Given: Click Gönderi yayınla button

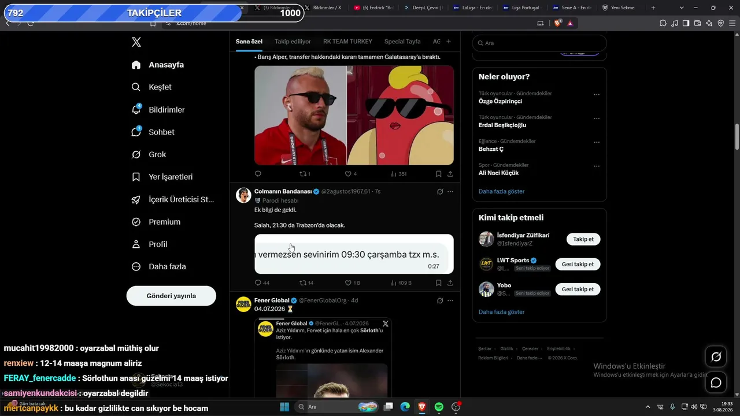Looking at the screenshot, I should 171,296.
